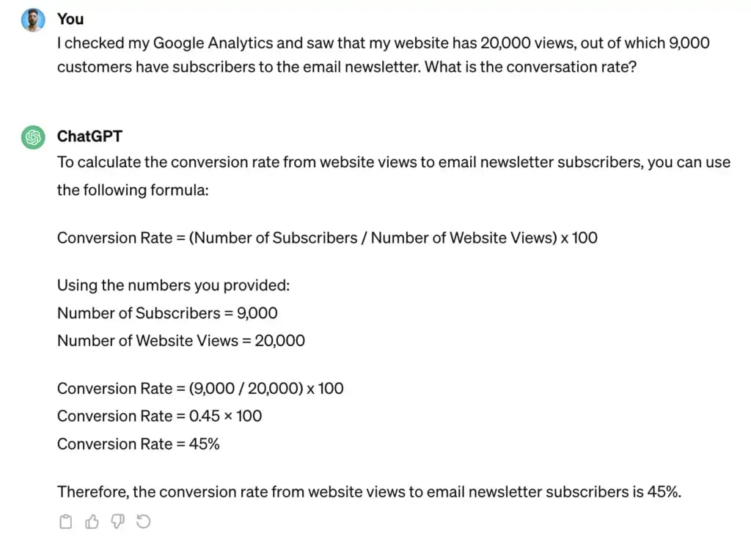751x545 pixels.
Task: Click the user's Google Analytics question text
Action: click(x=383, y=54)
